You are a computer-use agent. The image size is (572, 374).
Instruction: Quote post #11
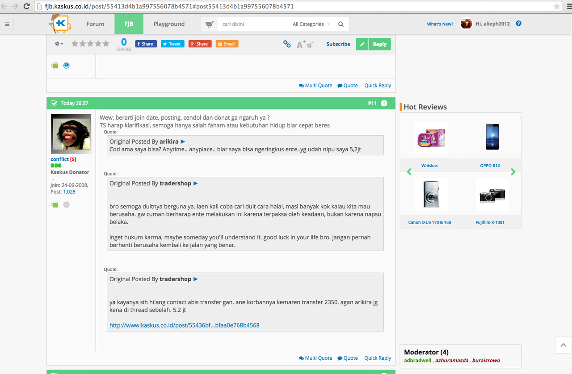pyautogui.click(x=348, y=358)
